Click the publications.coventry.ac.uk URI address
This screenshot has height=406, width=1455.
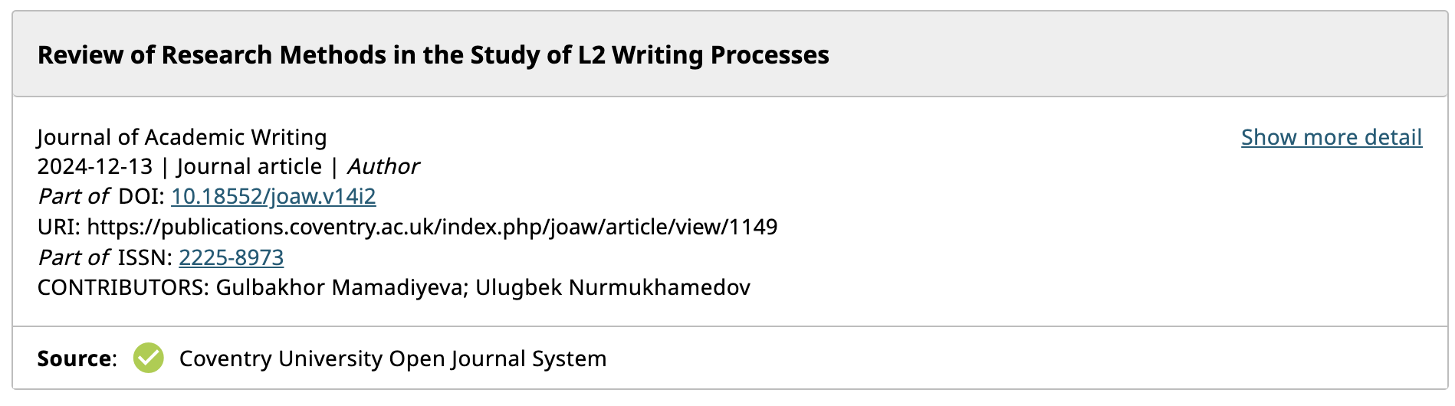[432, 227]
